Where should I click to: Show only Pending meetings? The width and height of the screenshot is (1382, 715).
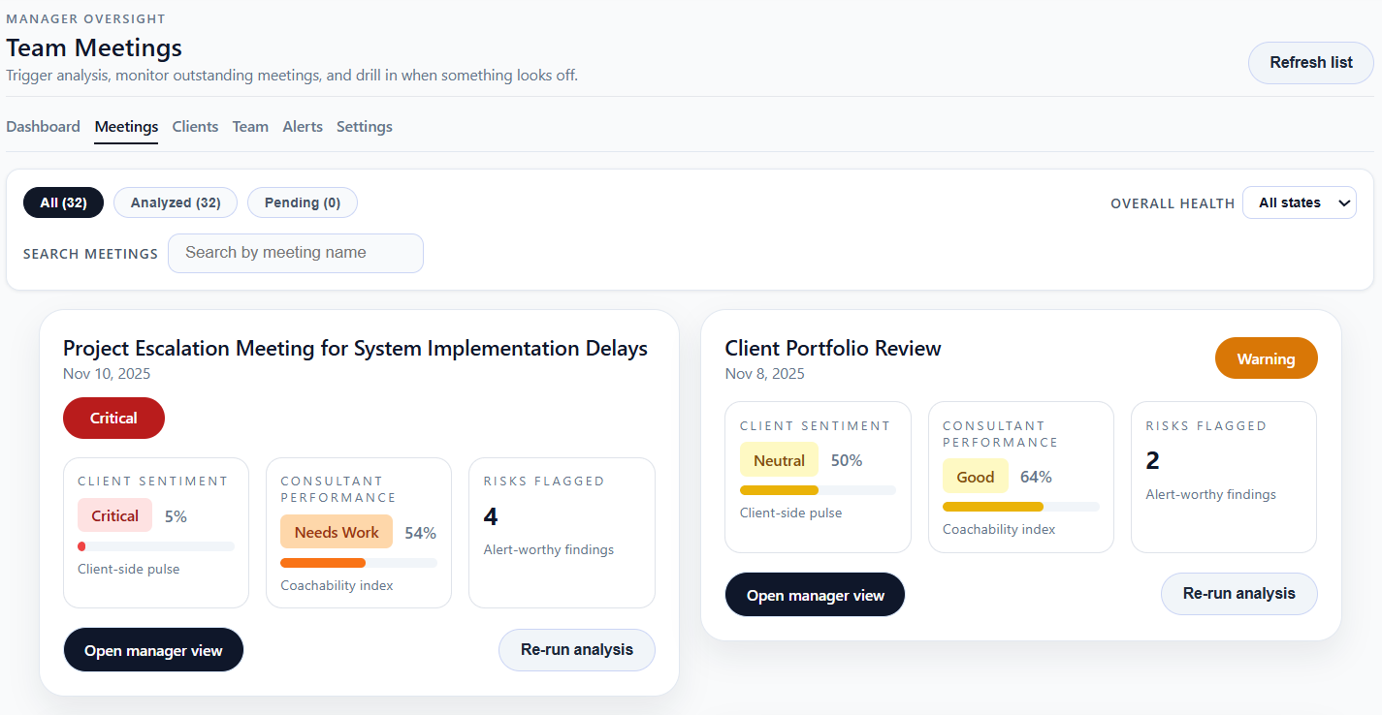302,202
